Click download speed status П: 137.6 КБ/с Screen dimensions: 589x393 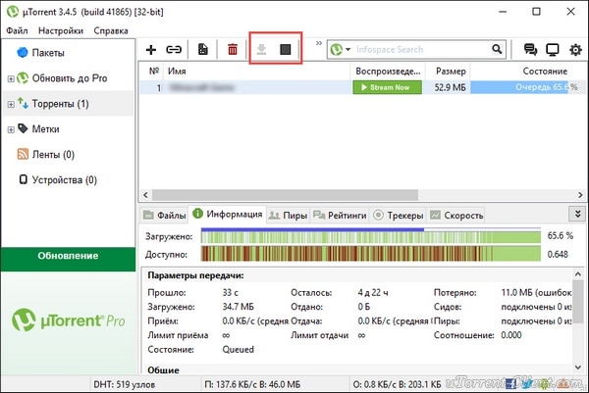(x=252, y=384)
